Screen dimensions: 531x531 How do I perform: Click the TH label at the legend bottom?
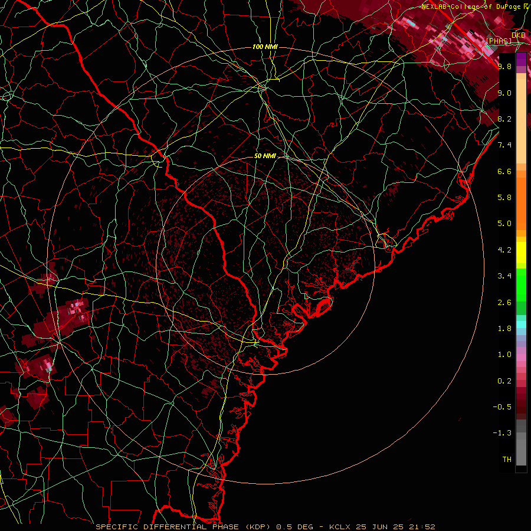coord(507,460)
